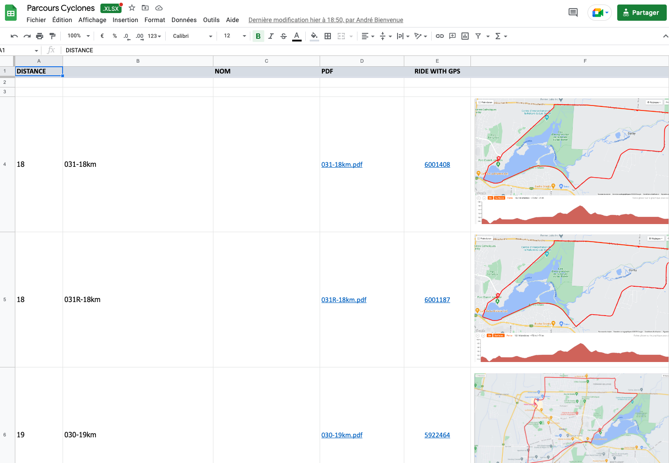Viewport: 669px width, 463px height.
Task: Open the Outils menu
Action: pos(211,20)
